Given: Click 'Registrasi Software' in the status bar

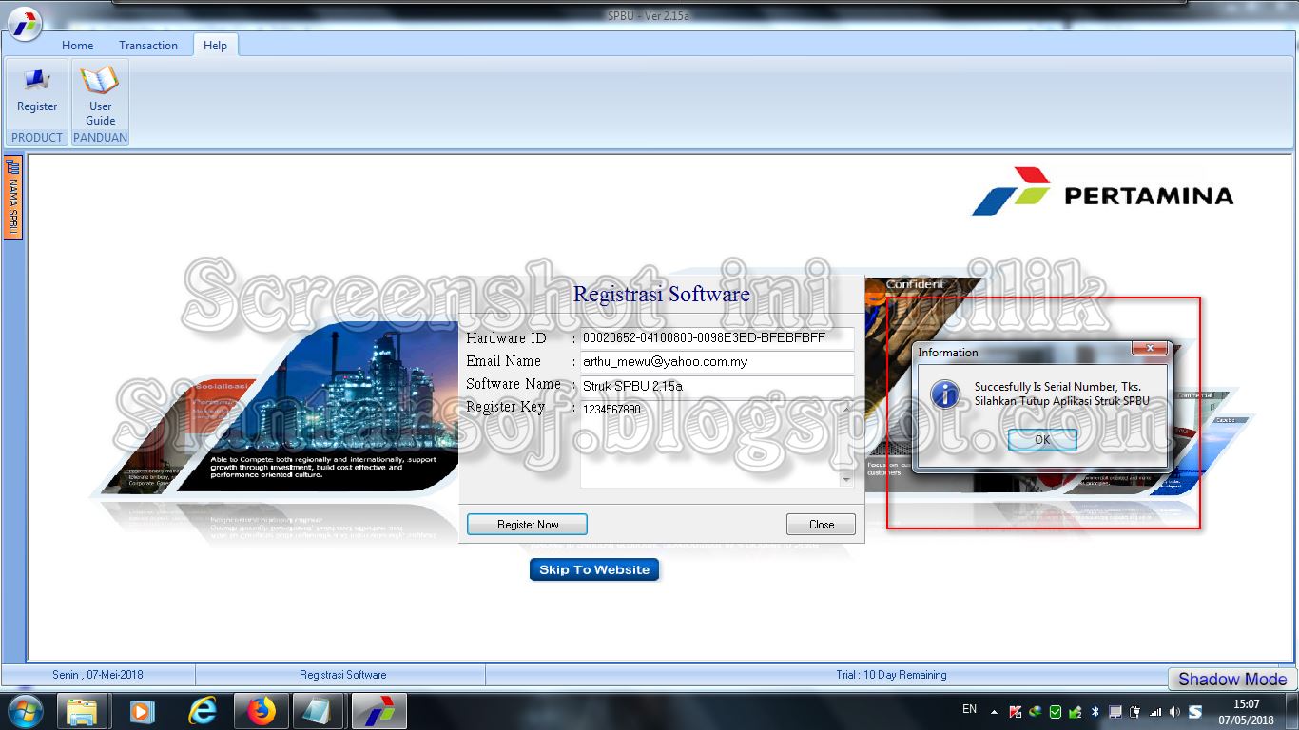Looking at the screenshot, I should [x=342, y=675].
